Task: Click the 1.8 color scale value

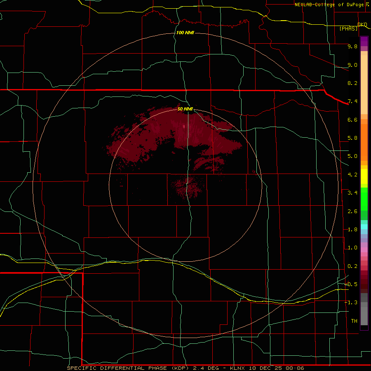Action: 352,230
